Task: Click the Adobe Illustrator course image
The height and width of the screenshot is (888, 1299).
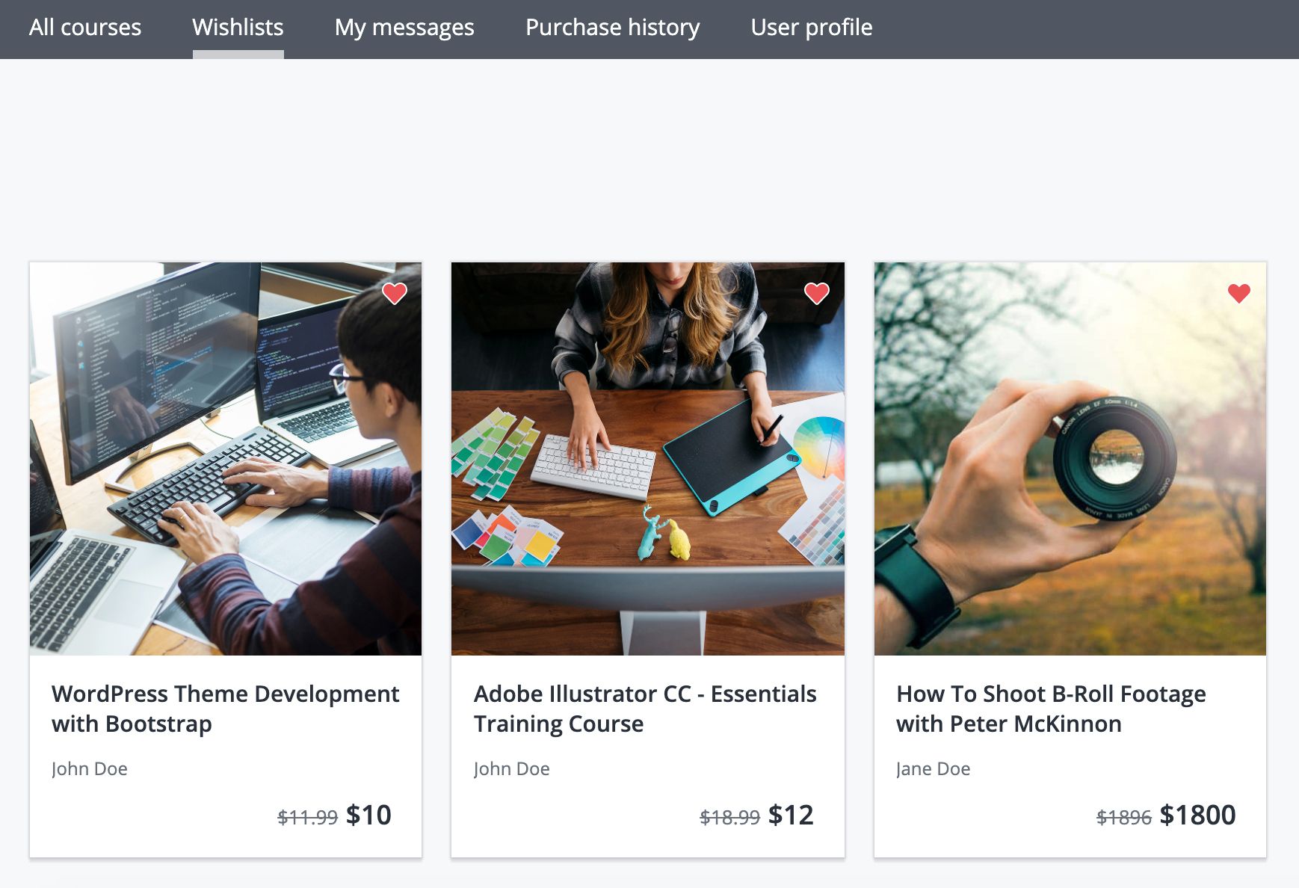Action: (648, 459)
